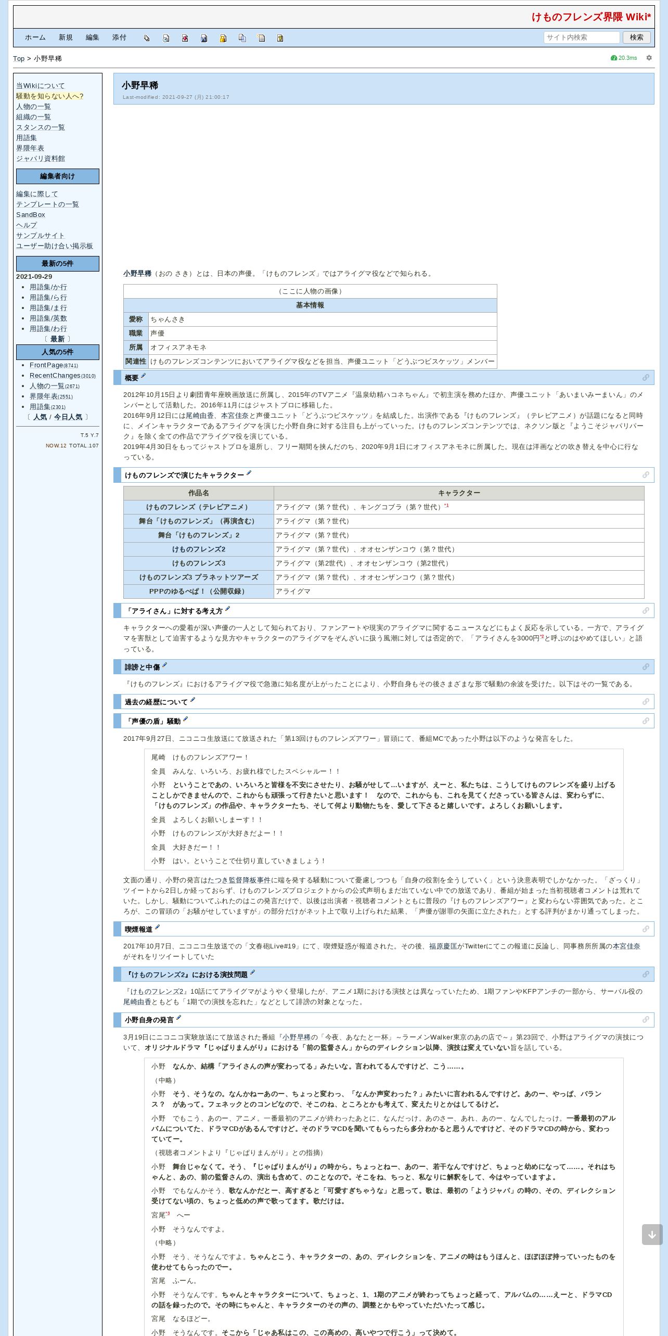Edit the 誹謗と中傷 section via pencil icon
The height and width of the screenshot is (1336, 668).
[164, 665]
